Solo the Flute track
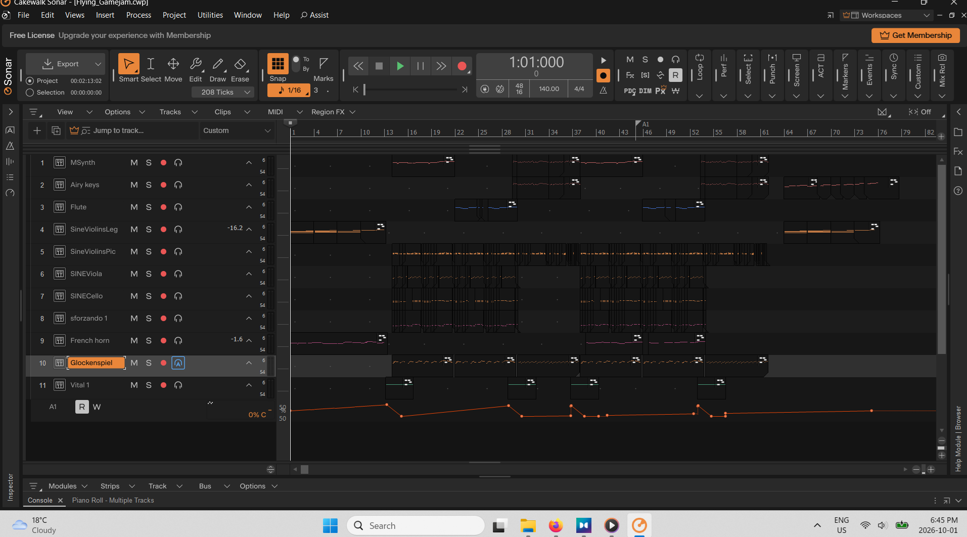 (149, 207)
